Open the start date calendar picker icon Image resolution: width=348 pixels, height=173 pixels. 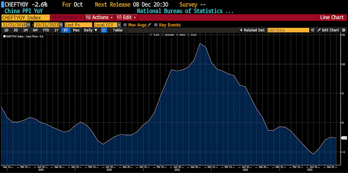pos(29,25)
